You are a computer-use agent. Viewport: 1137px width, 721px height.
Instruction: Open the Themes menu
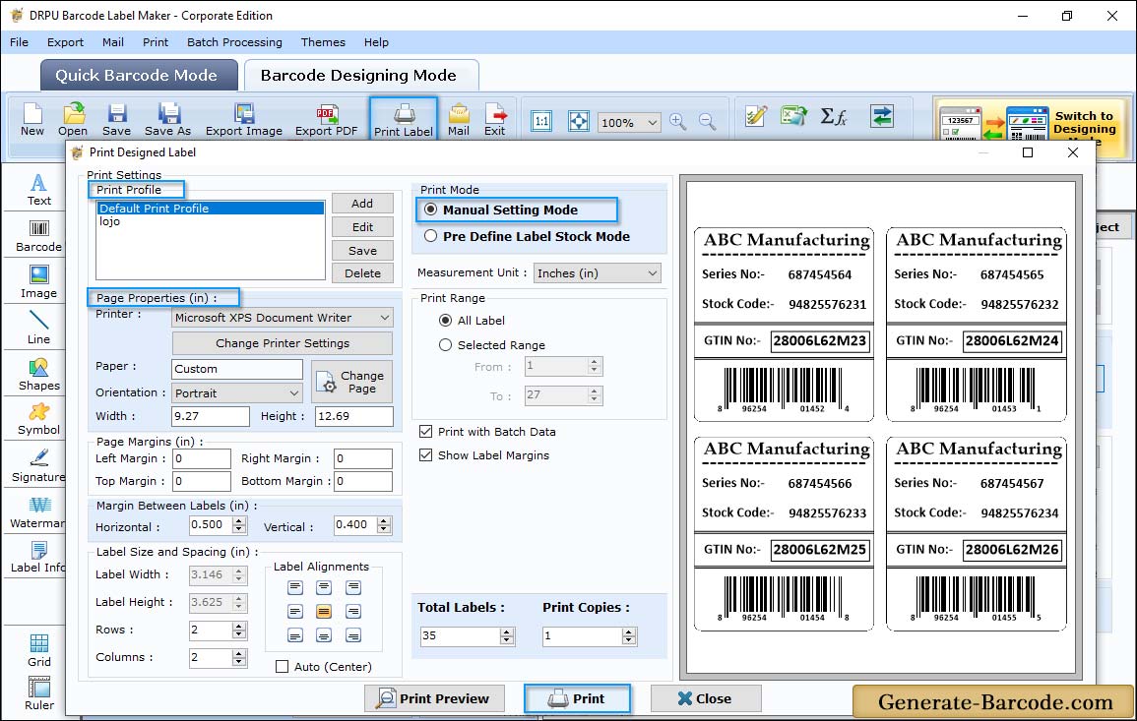323,42
